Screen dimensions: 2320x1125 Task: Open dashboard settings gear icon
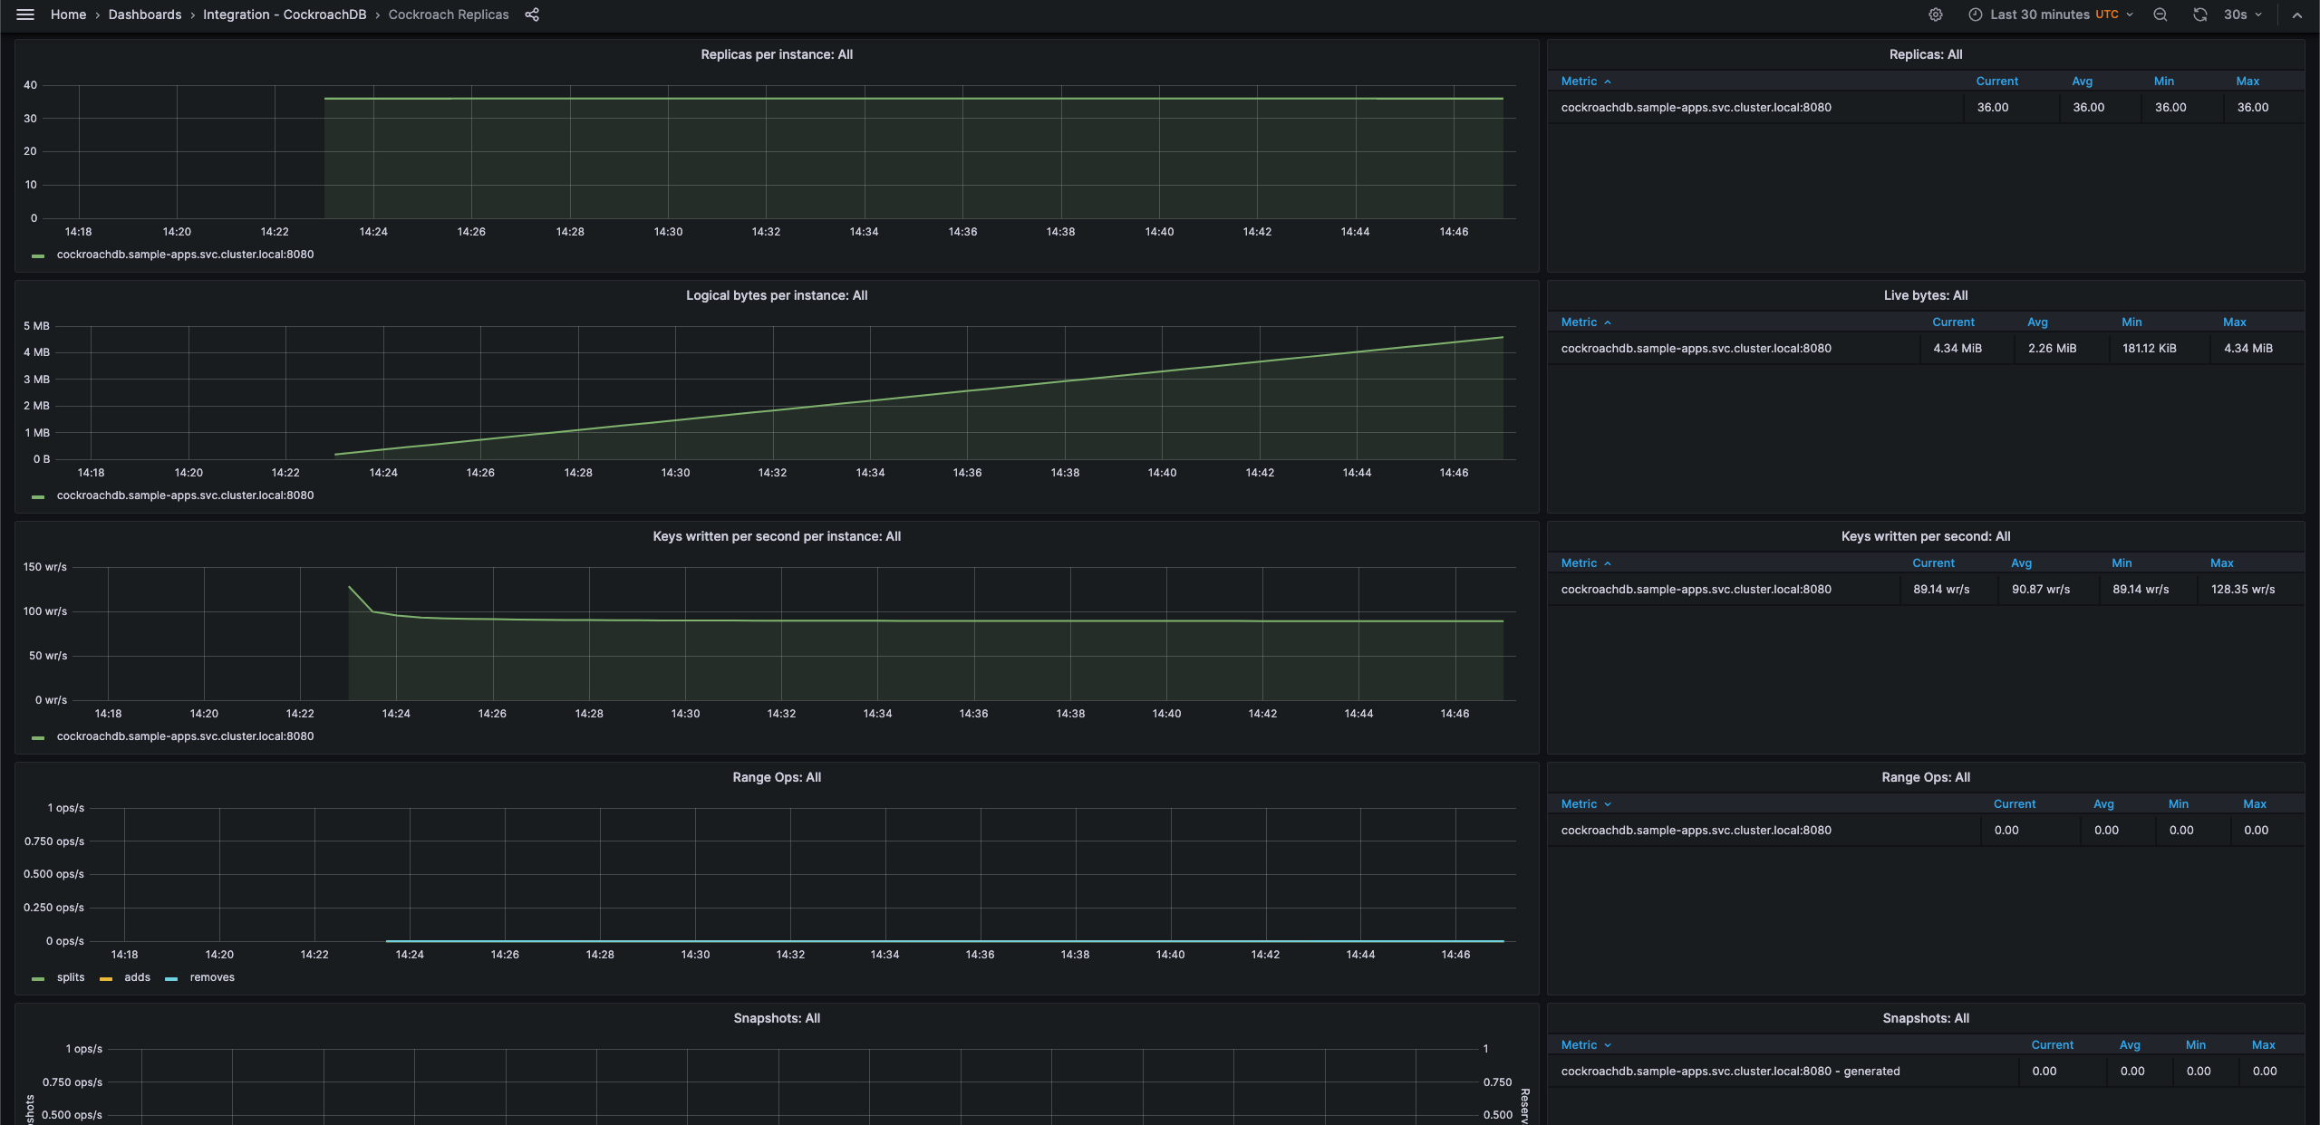(x=1935, y=14)
